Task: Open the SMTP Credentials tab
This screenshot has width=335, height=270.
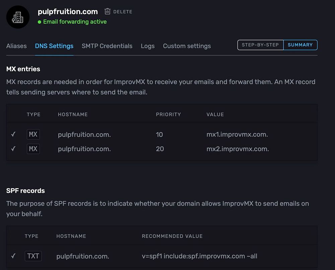Action: click(x=107, y=46)
